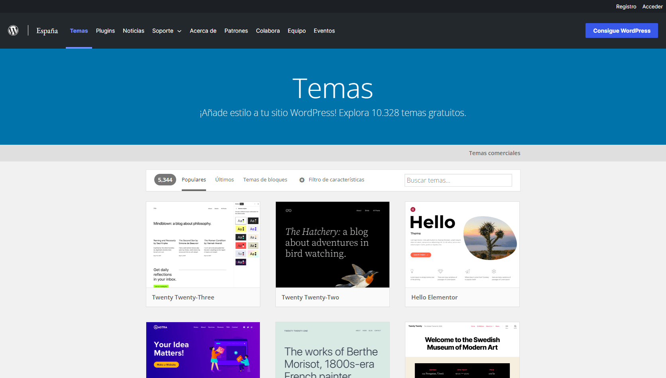The width and height of the screenshot is (666, 378).
Task: Open Noticias in the top menu
Action: [134, 31]
